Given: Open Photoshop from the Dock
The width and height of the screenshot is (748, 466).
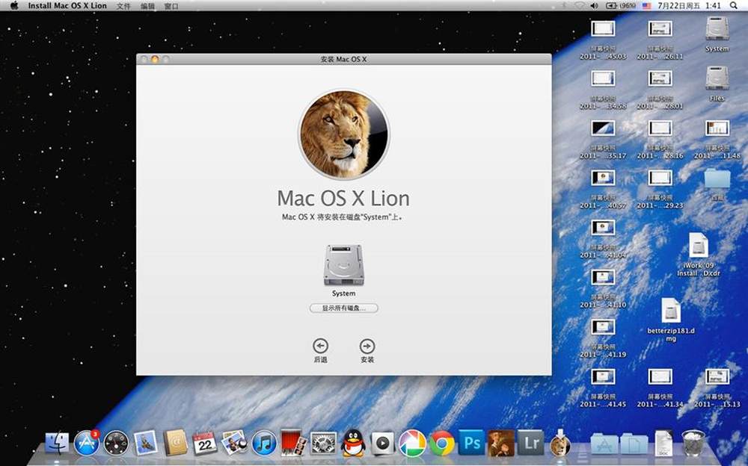Looking at the screenshot, I should pos(471,443).
